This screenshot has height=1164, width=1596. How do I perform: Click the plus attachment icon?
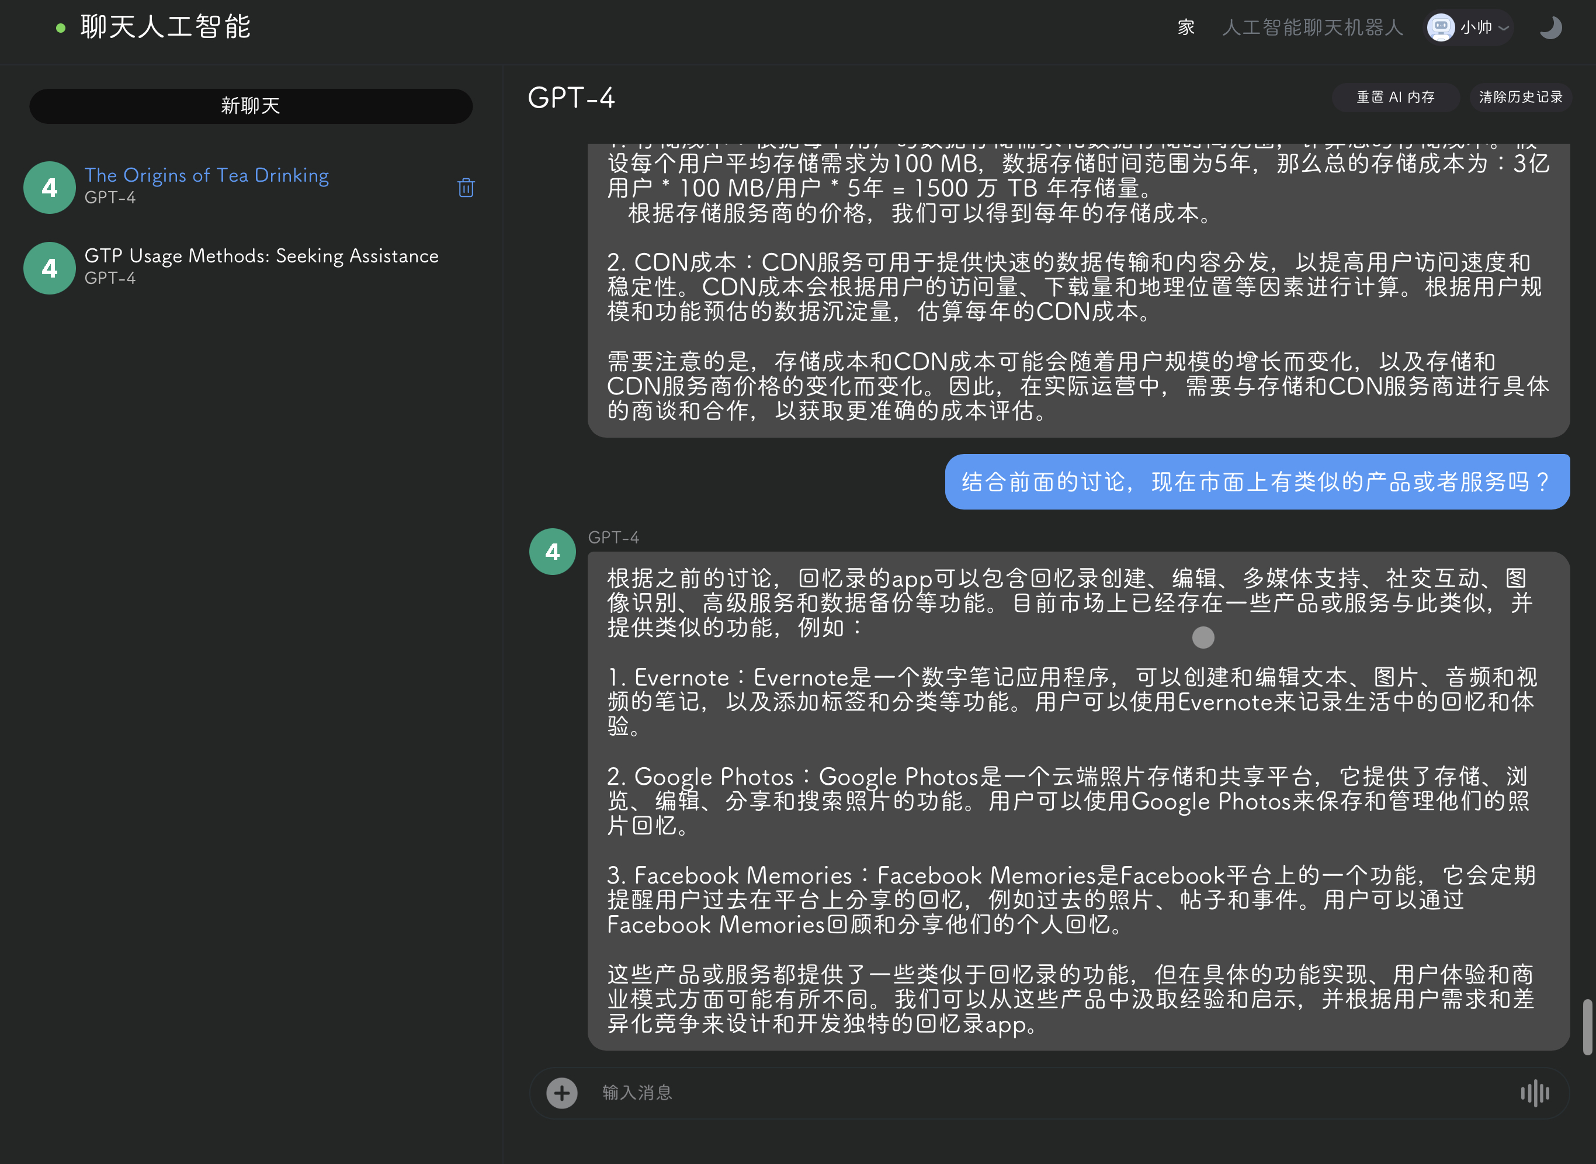click(561, 1093)
